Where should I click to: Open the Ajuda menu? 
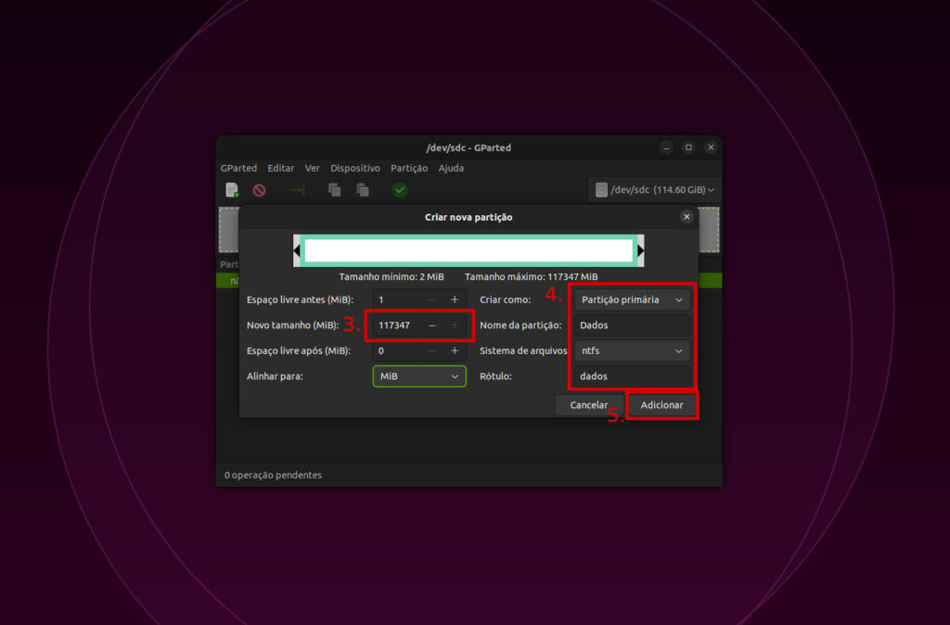tap(452, 168)
